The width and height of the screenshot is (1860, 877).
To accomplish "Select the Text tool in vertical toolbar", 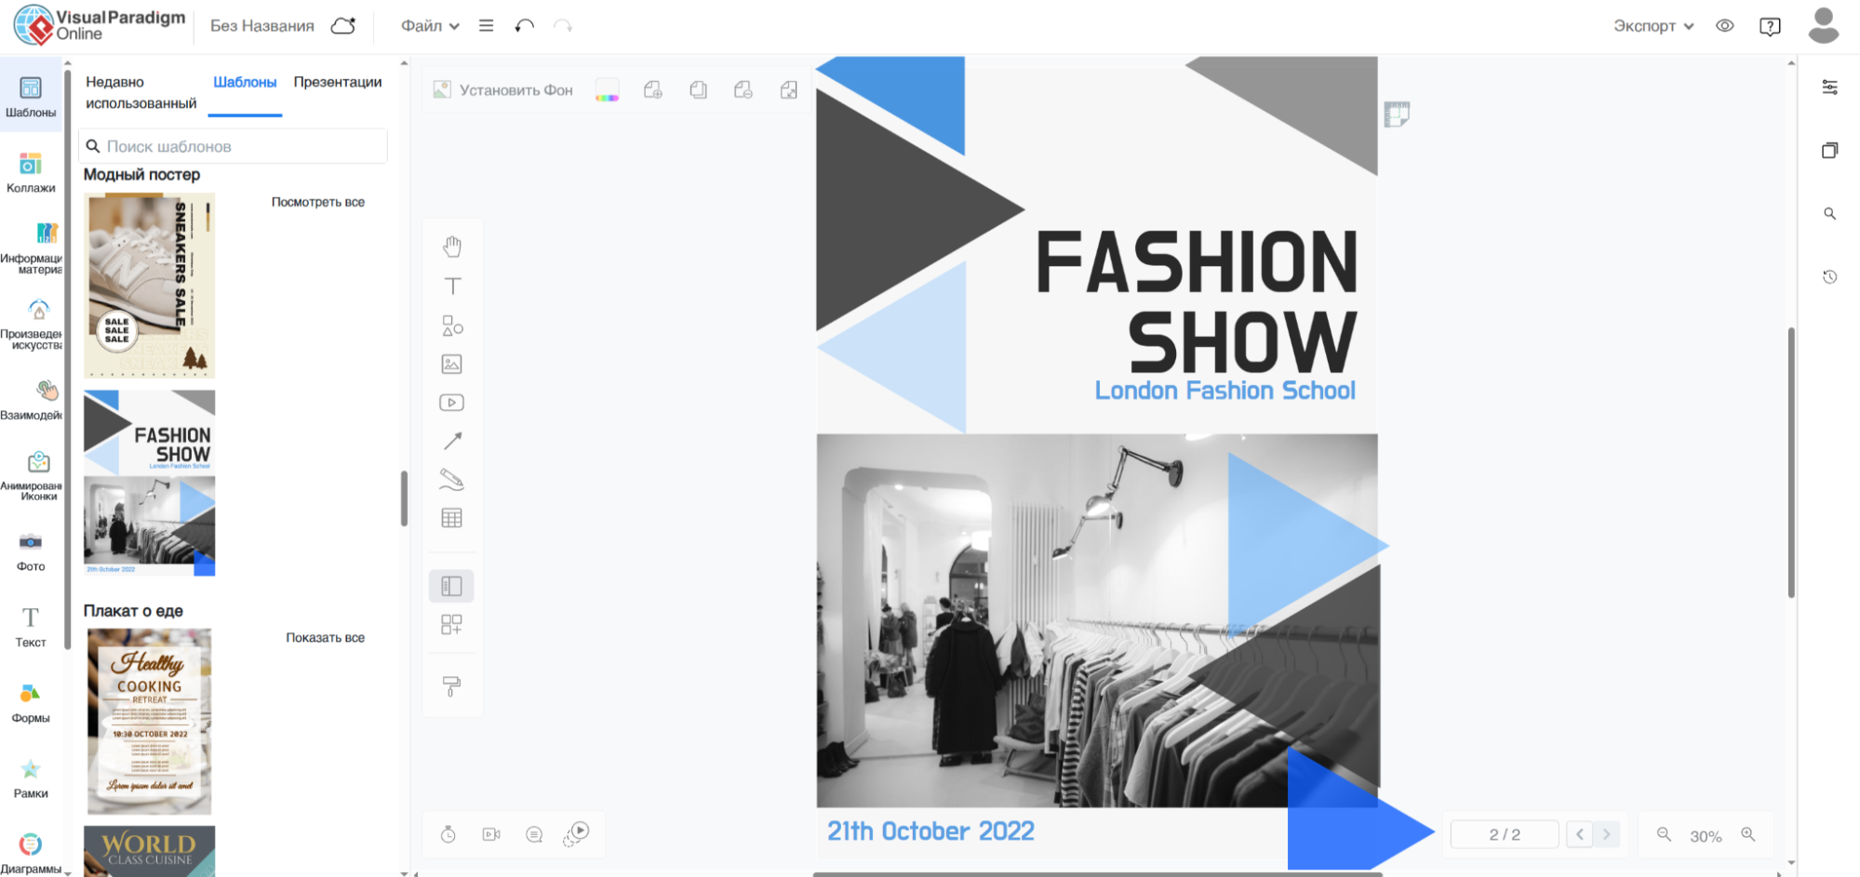I will [452, 286].
